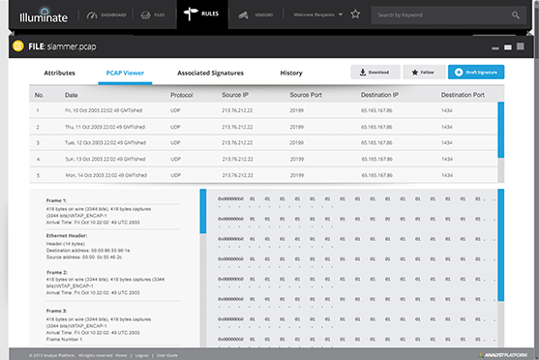Select the PCAP Viewer tab
539x360 pixels.
tap(125, 73)
